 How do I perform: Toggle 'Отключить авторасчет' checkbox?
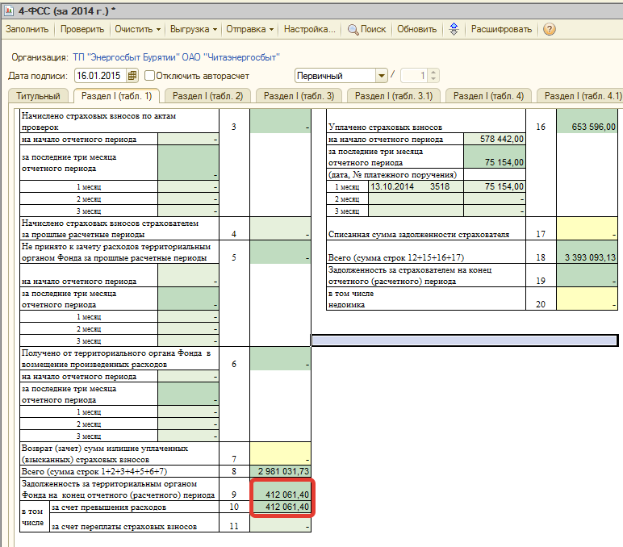coord(149,76)
